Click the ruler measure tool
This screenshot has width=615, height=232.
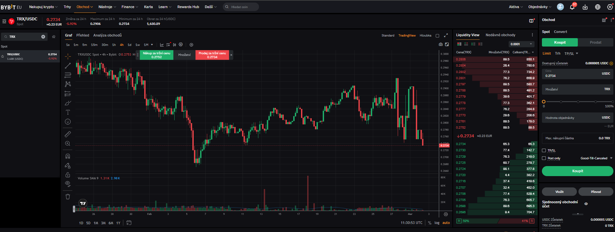pyautogui.click(x=68, y=134)
